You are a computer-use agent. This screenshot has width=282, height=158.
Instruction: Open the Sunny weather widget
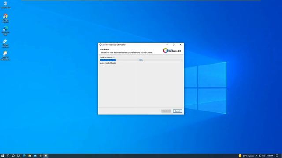coord(246,156)
